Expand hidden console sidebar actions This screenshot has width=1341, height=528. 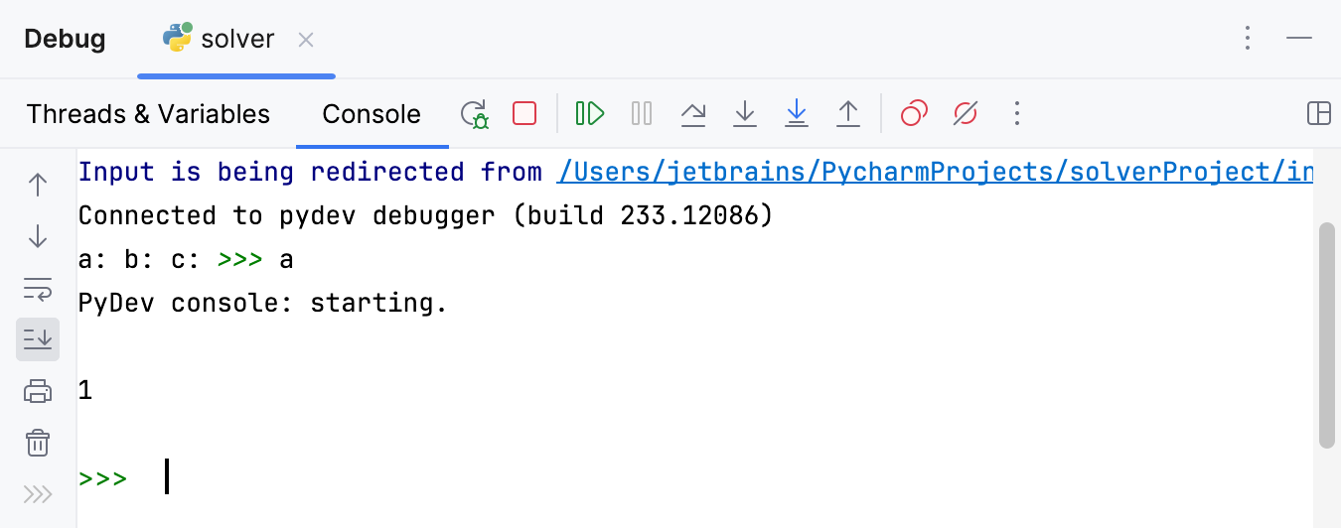click(x=38, y=493)
